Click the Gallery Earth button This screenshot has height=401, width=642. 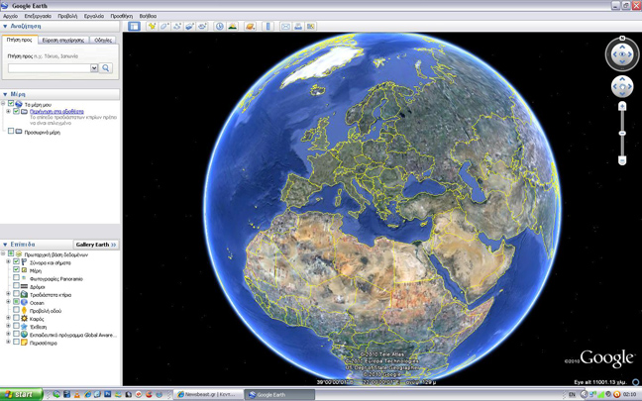click(x=96, y=245)
